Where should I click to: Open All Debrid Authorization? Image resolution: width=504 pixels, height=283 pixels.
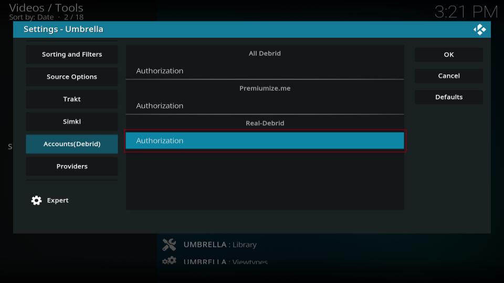click(x=265, y=71)
